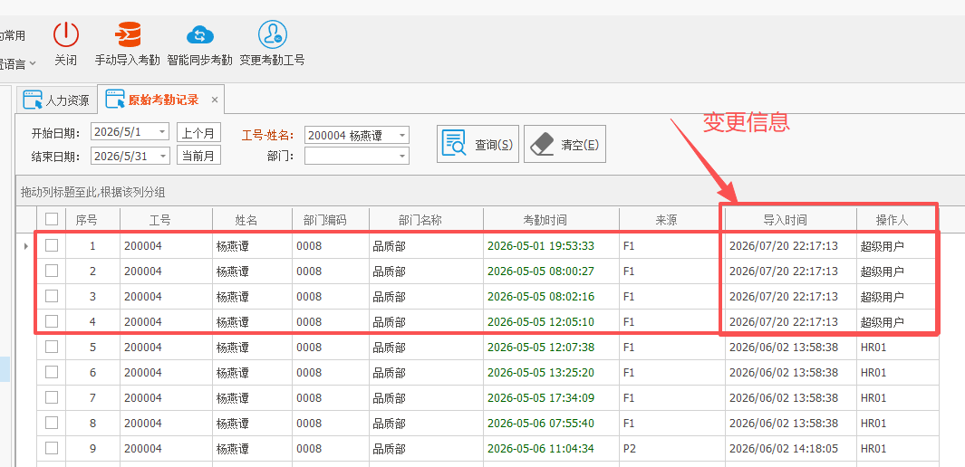This screenshot has height=467, width=965.
Task: Click the 上个月 button
Action: click(198, 132)
